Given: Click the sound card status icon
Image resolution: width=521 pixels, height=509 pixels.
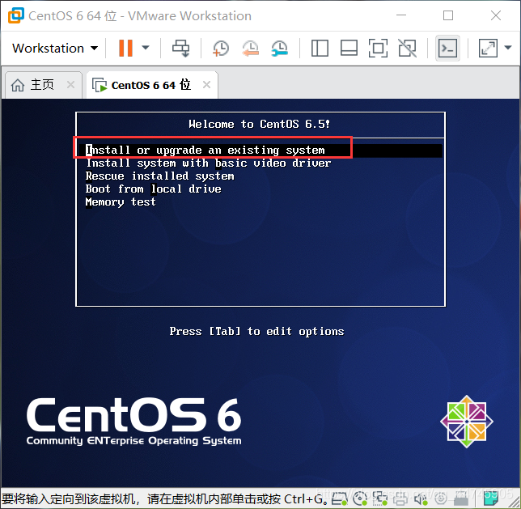Looking at the screenshot, I should [x=421, y=498].
